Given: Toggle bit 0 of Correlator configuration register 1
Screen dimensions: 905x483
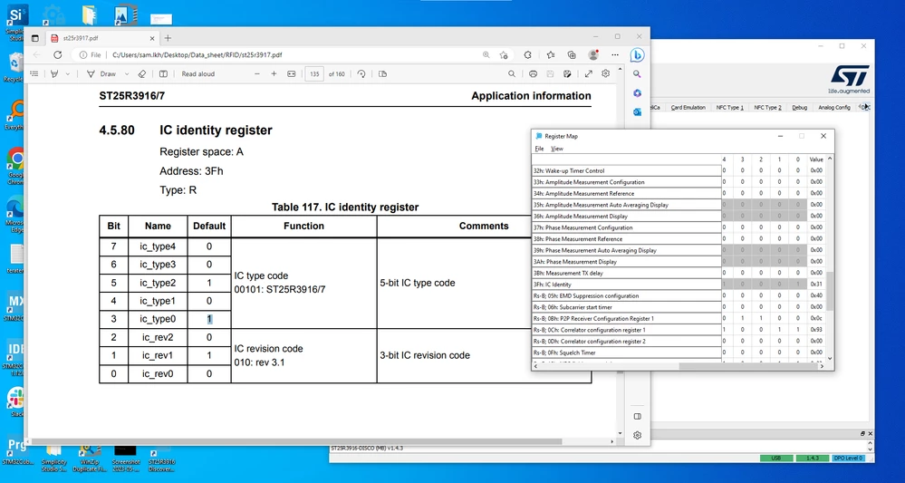Looking at the screenshot, I should pyautogui.click(x=797, y=330).
